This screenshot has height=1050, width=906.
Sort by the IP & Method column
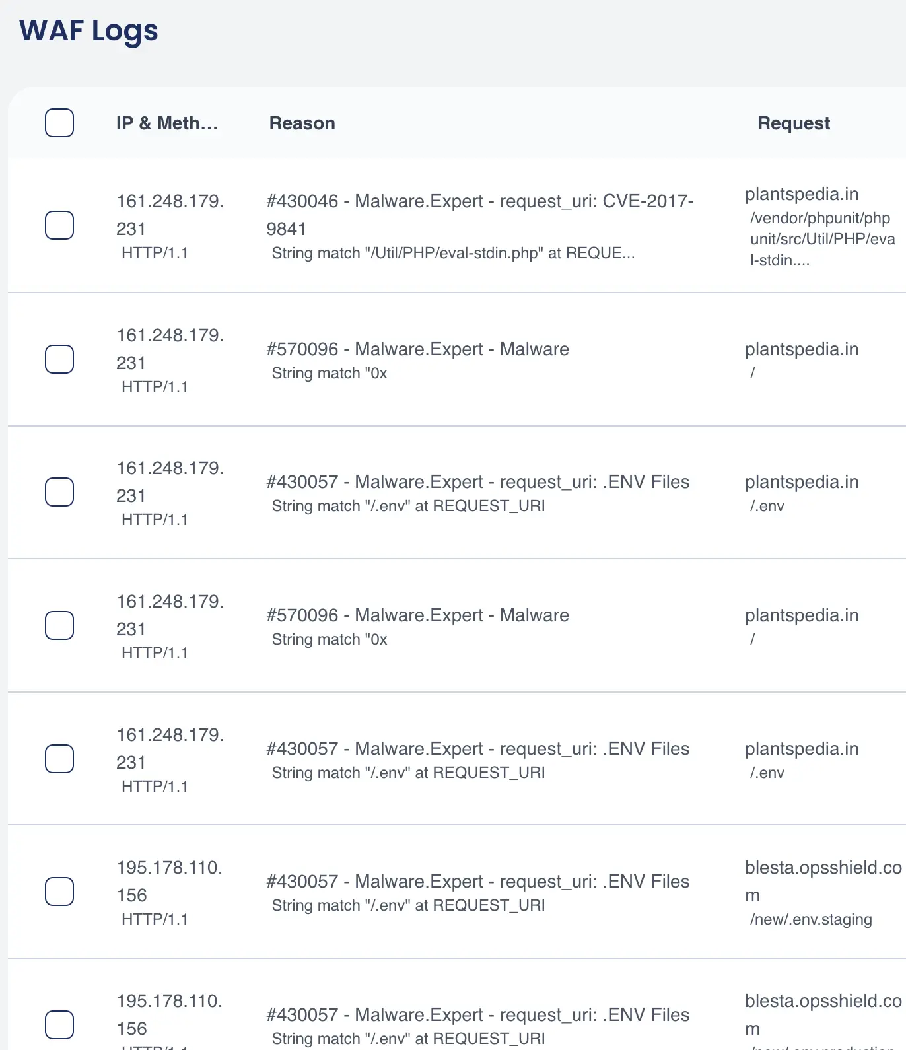tap(167, 123)
